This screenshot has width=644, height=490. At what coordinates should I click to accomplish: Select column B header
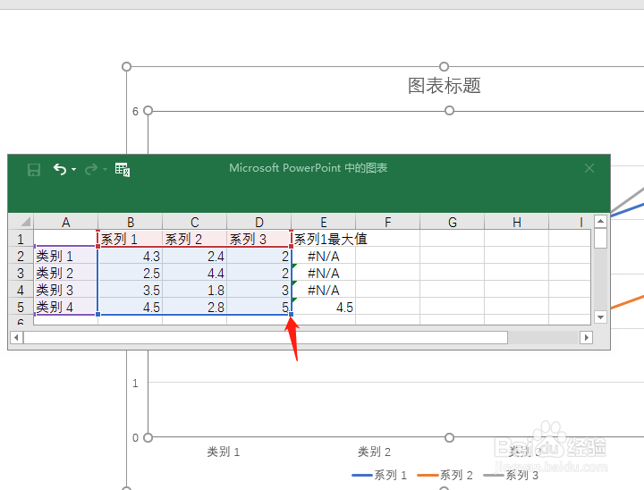point(131,223)
